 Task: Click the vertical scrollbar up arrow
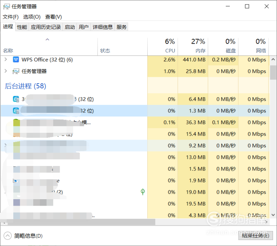[273, 60]
